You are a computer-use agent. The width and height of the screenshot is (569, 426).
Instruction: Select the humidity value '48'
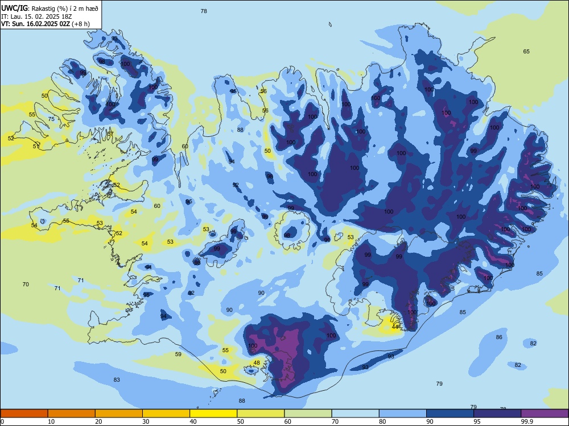point(257,362)
